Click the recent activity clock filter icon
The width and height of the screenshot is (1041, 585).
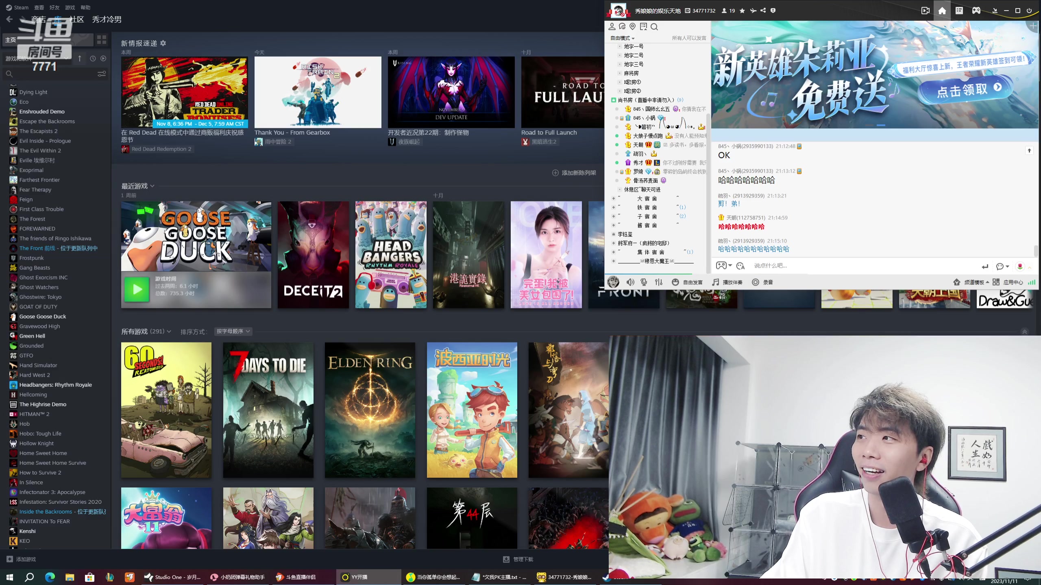93,58
